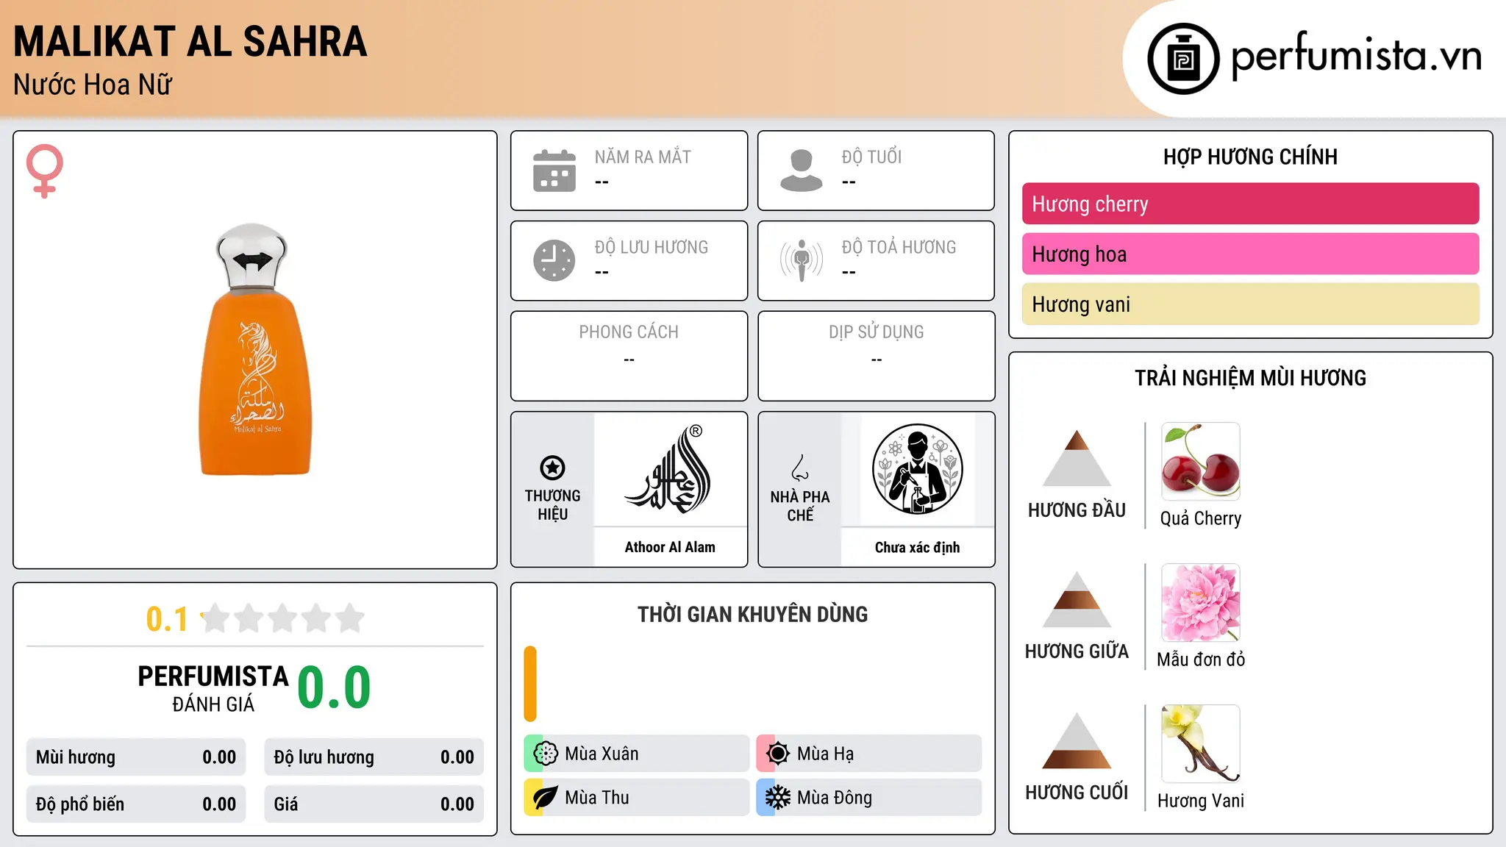This screenshot has height=847, width=1506.
Task: Click the HƯƠNG GIỮA label
Action: point(1077,651)
